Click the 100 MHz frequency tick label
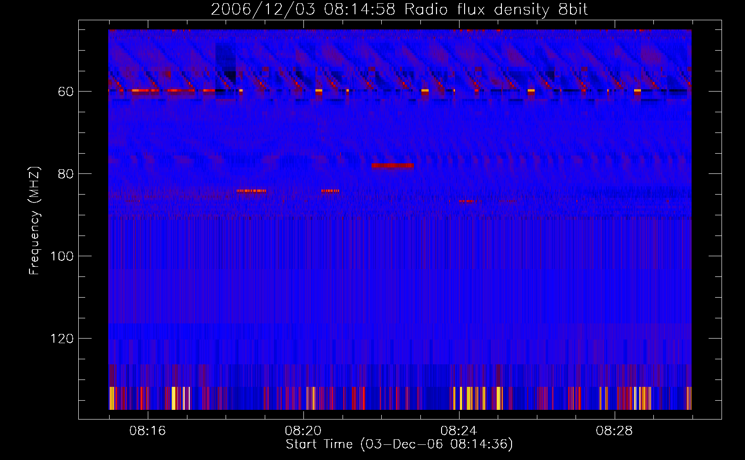This screenshot has height=460, width=745. [62, 256]
